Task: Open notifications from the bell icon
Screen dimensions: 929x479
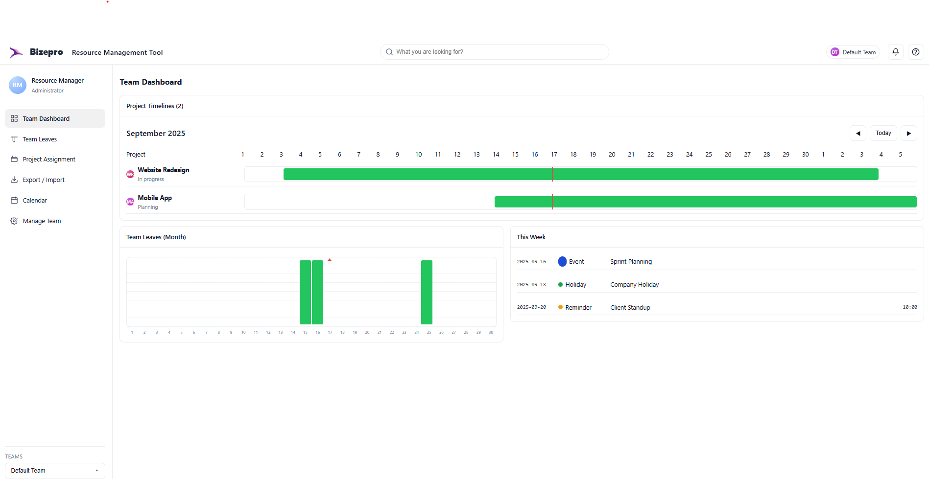Action: [895, 51]
